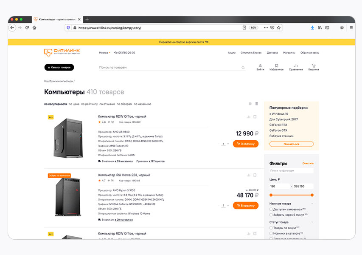Screen dimensions: 362x255
Task: Bookmark IRU Home 223 product
Action: pyautogui.click(x=255, y=175)
